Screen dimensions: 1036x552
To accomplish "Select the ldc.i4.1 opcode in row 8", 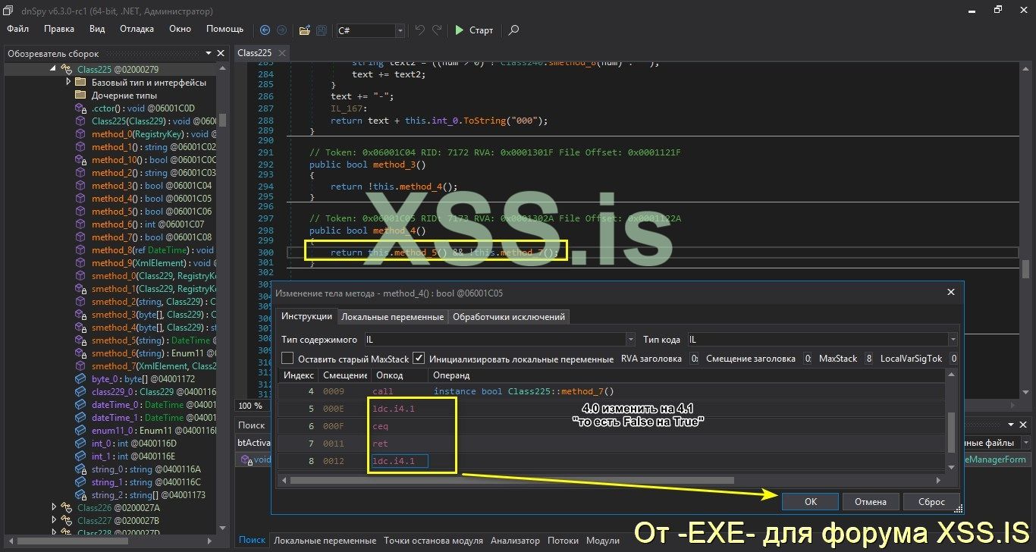I will (x=399, y=461).
